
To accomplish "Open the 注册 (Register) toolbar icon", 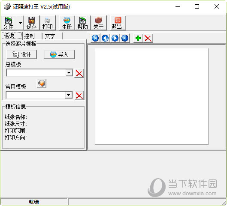I will click(x=67, y=23).
